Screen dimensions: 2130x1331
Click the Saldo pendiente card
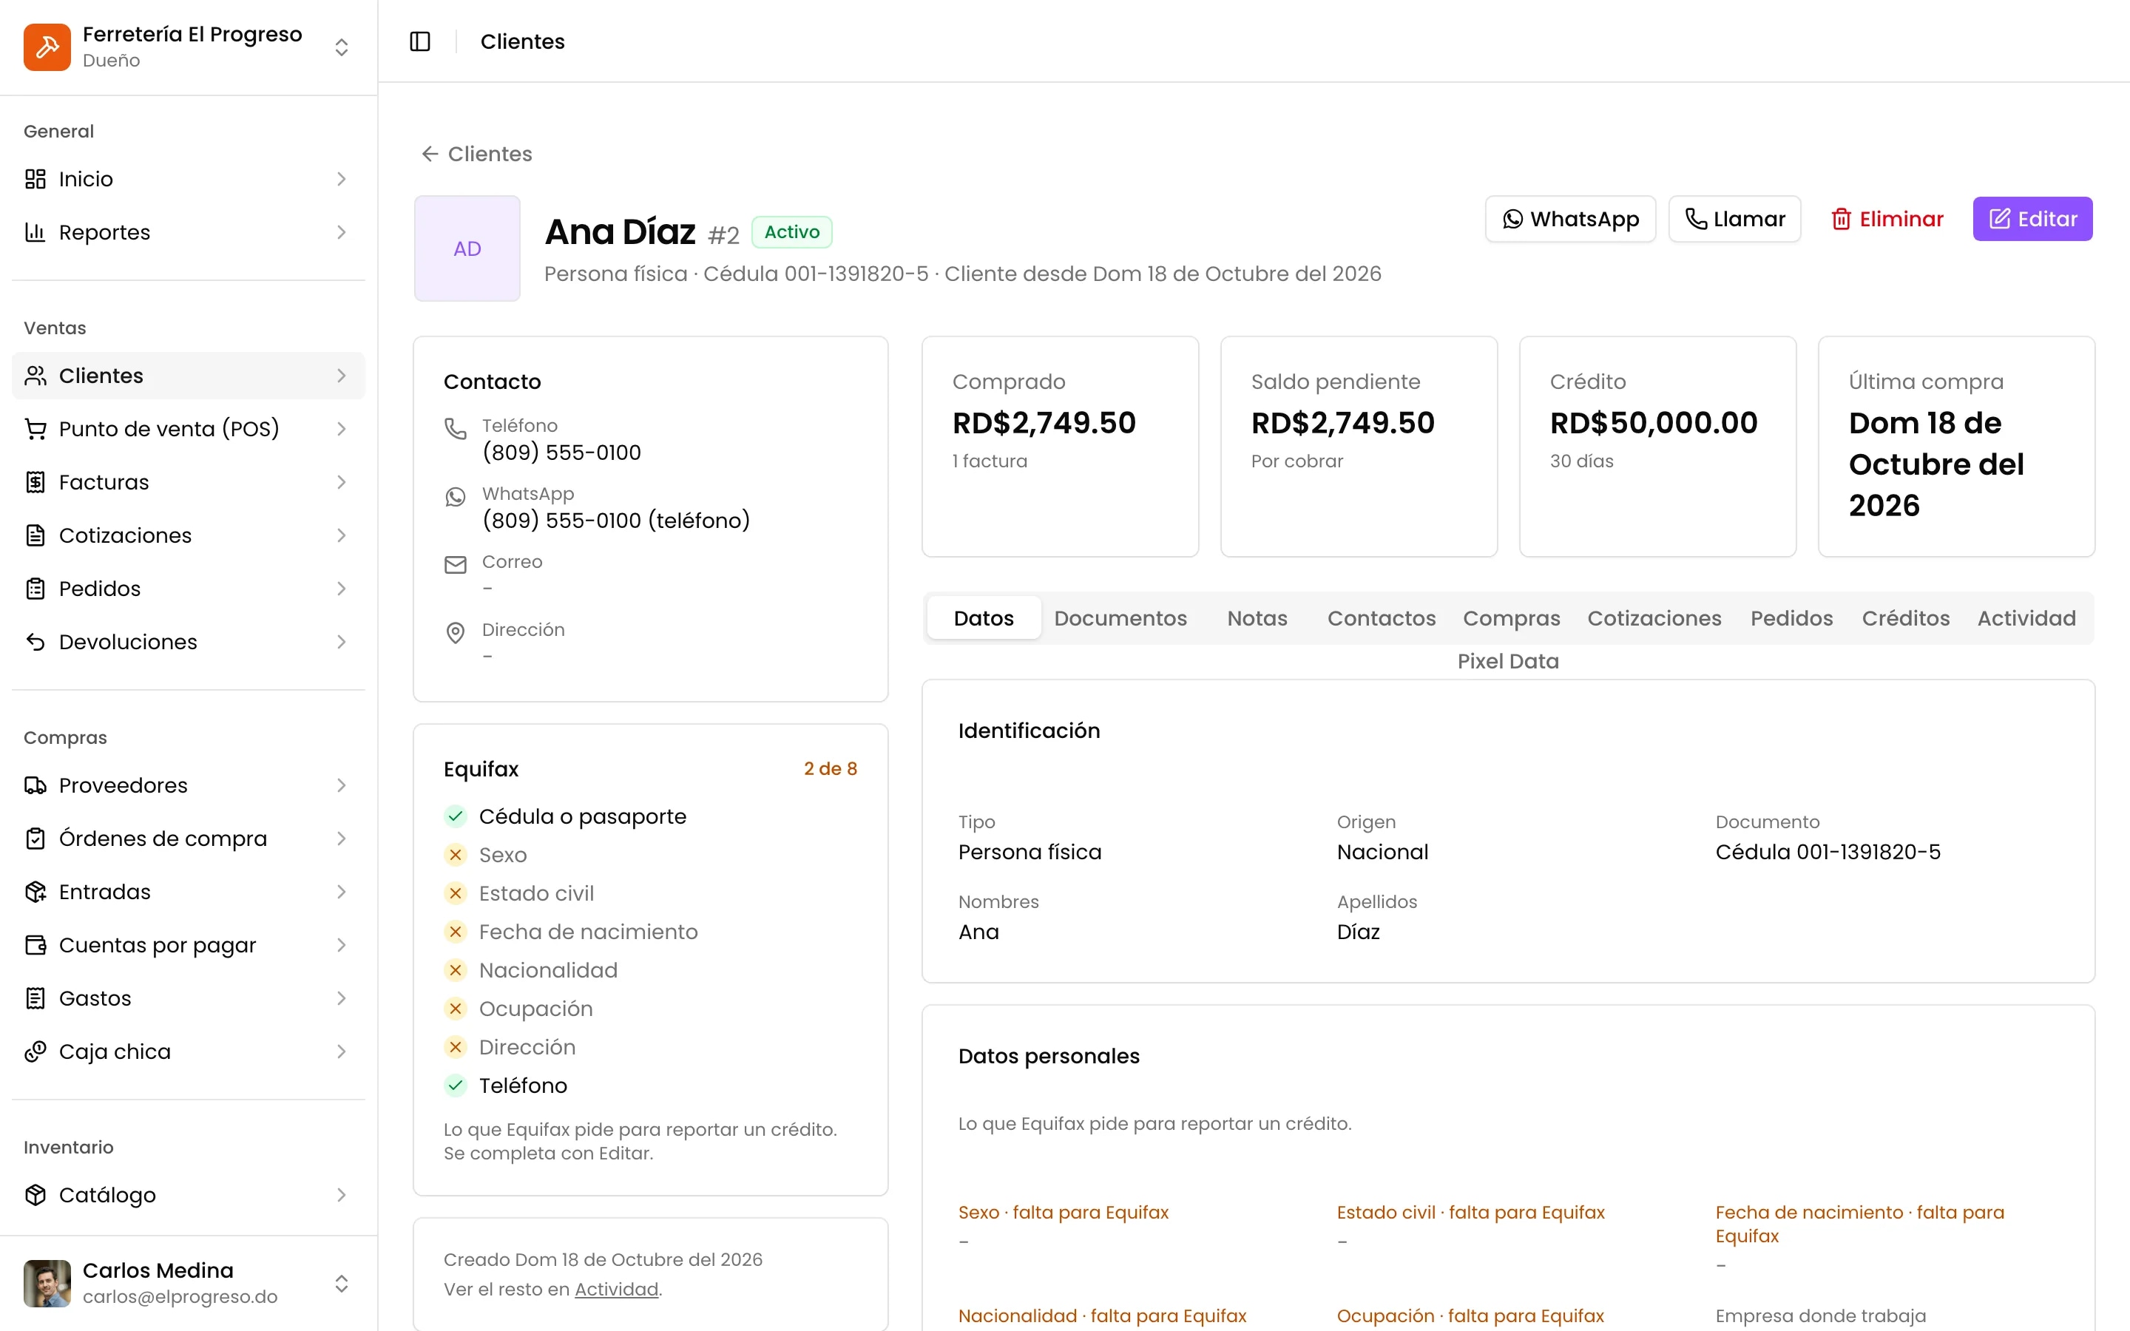[1358, 447]
